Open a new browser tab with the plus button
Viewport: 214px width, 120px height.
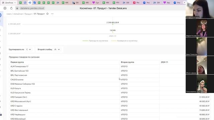tap(184, 3)
